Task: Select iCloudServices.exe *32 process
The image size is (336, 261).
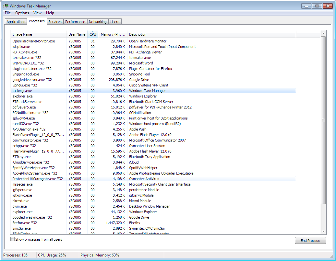Action: (153, 162)
